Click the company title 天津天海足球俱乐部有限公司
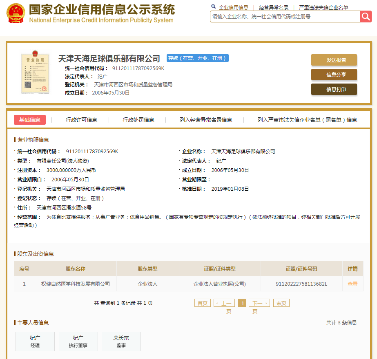377x359 pixels. tap(109, 58)
